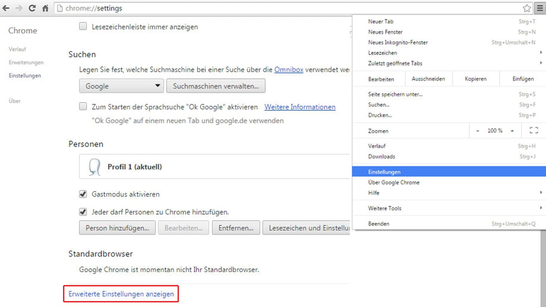Click the back navigation arrow
546x307 pixels.
6,8
